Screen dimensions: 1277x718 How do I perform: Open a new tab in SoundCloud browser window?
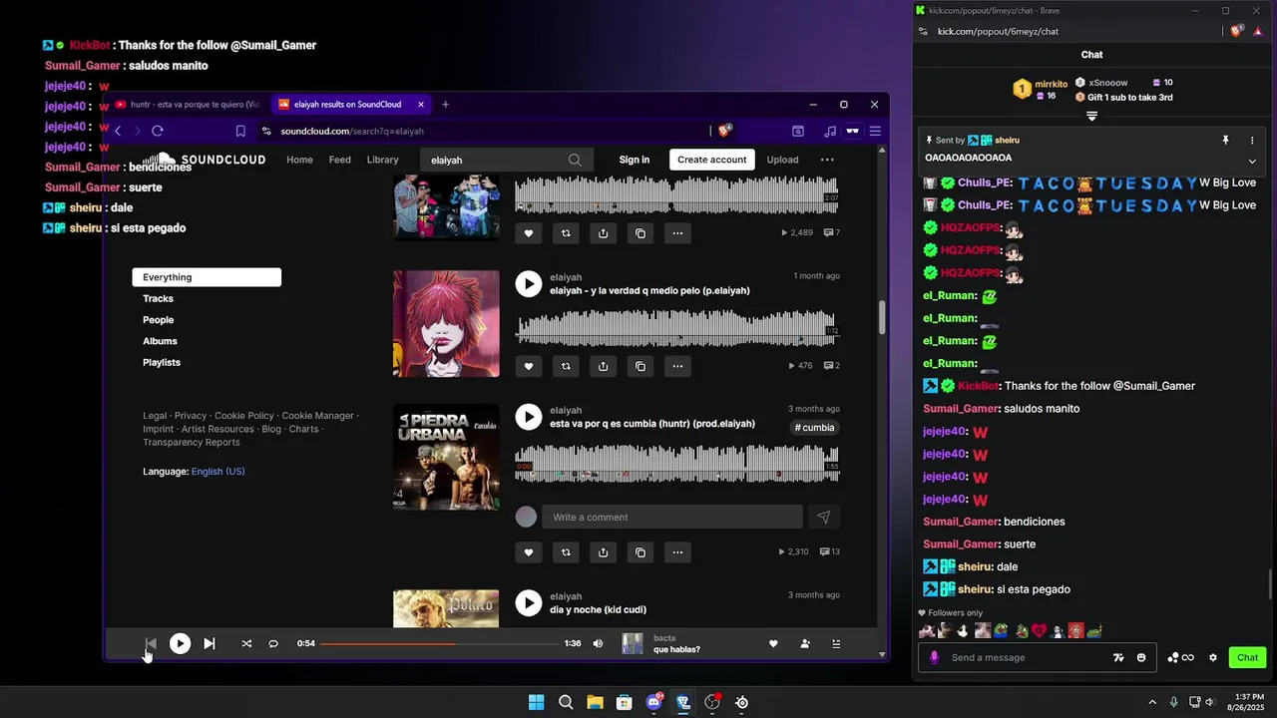click(445, 104)
